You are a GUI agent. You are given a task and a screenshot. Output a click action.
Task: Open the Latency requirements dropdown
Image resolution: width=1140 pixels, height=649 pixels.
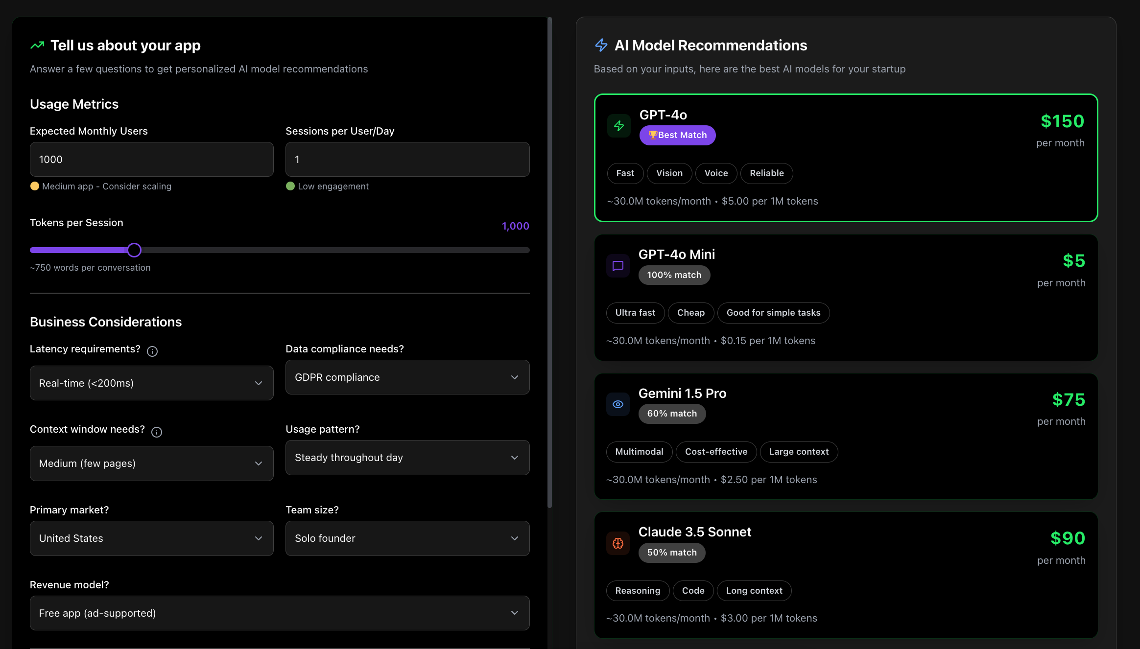coord(151,383)
